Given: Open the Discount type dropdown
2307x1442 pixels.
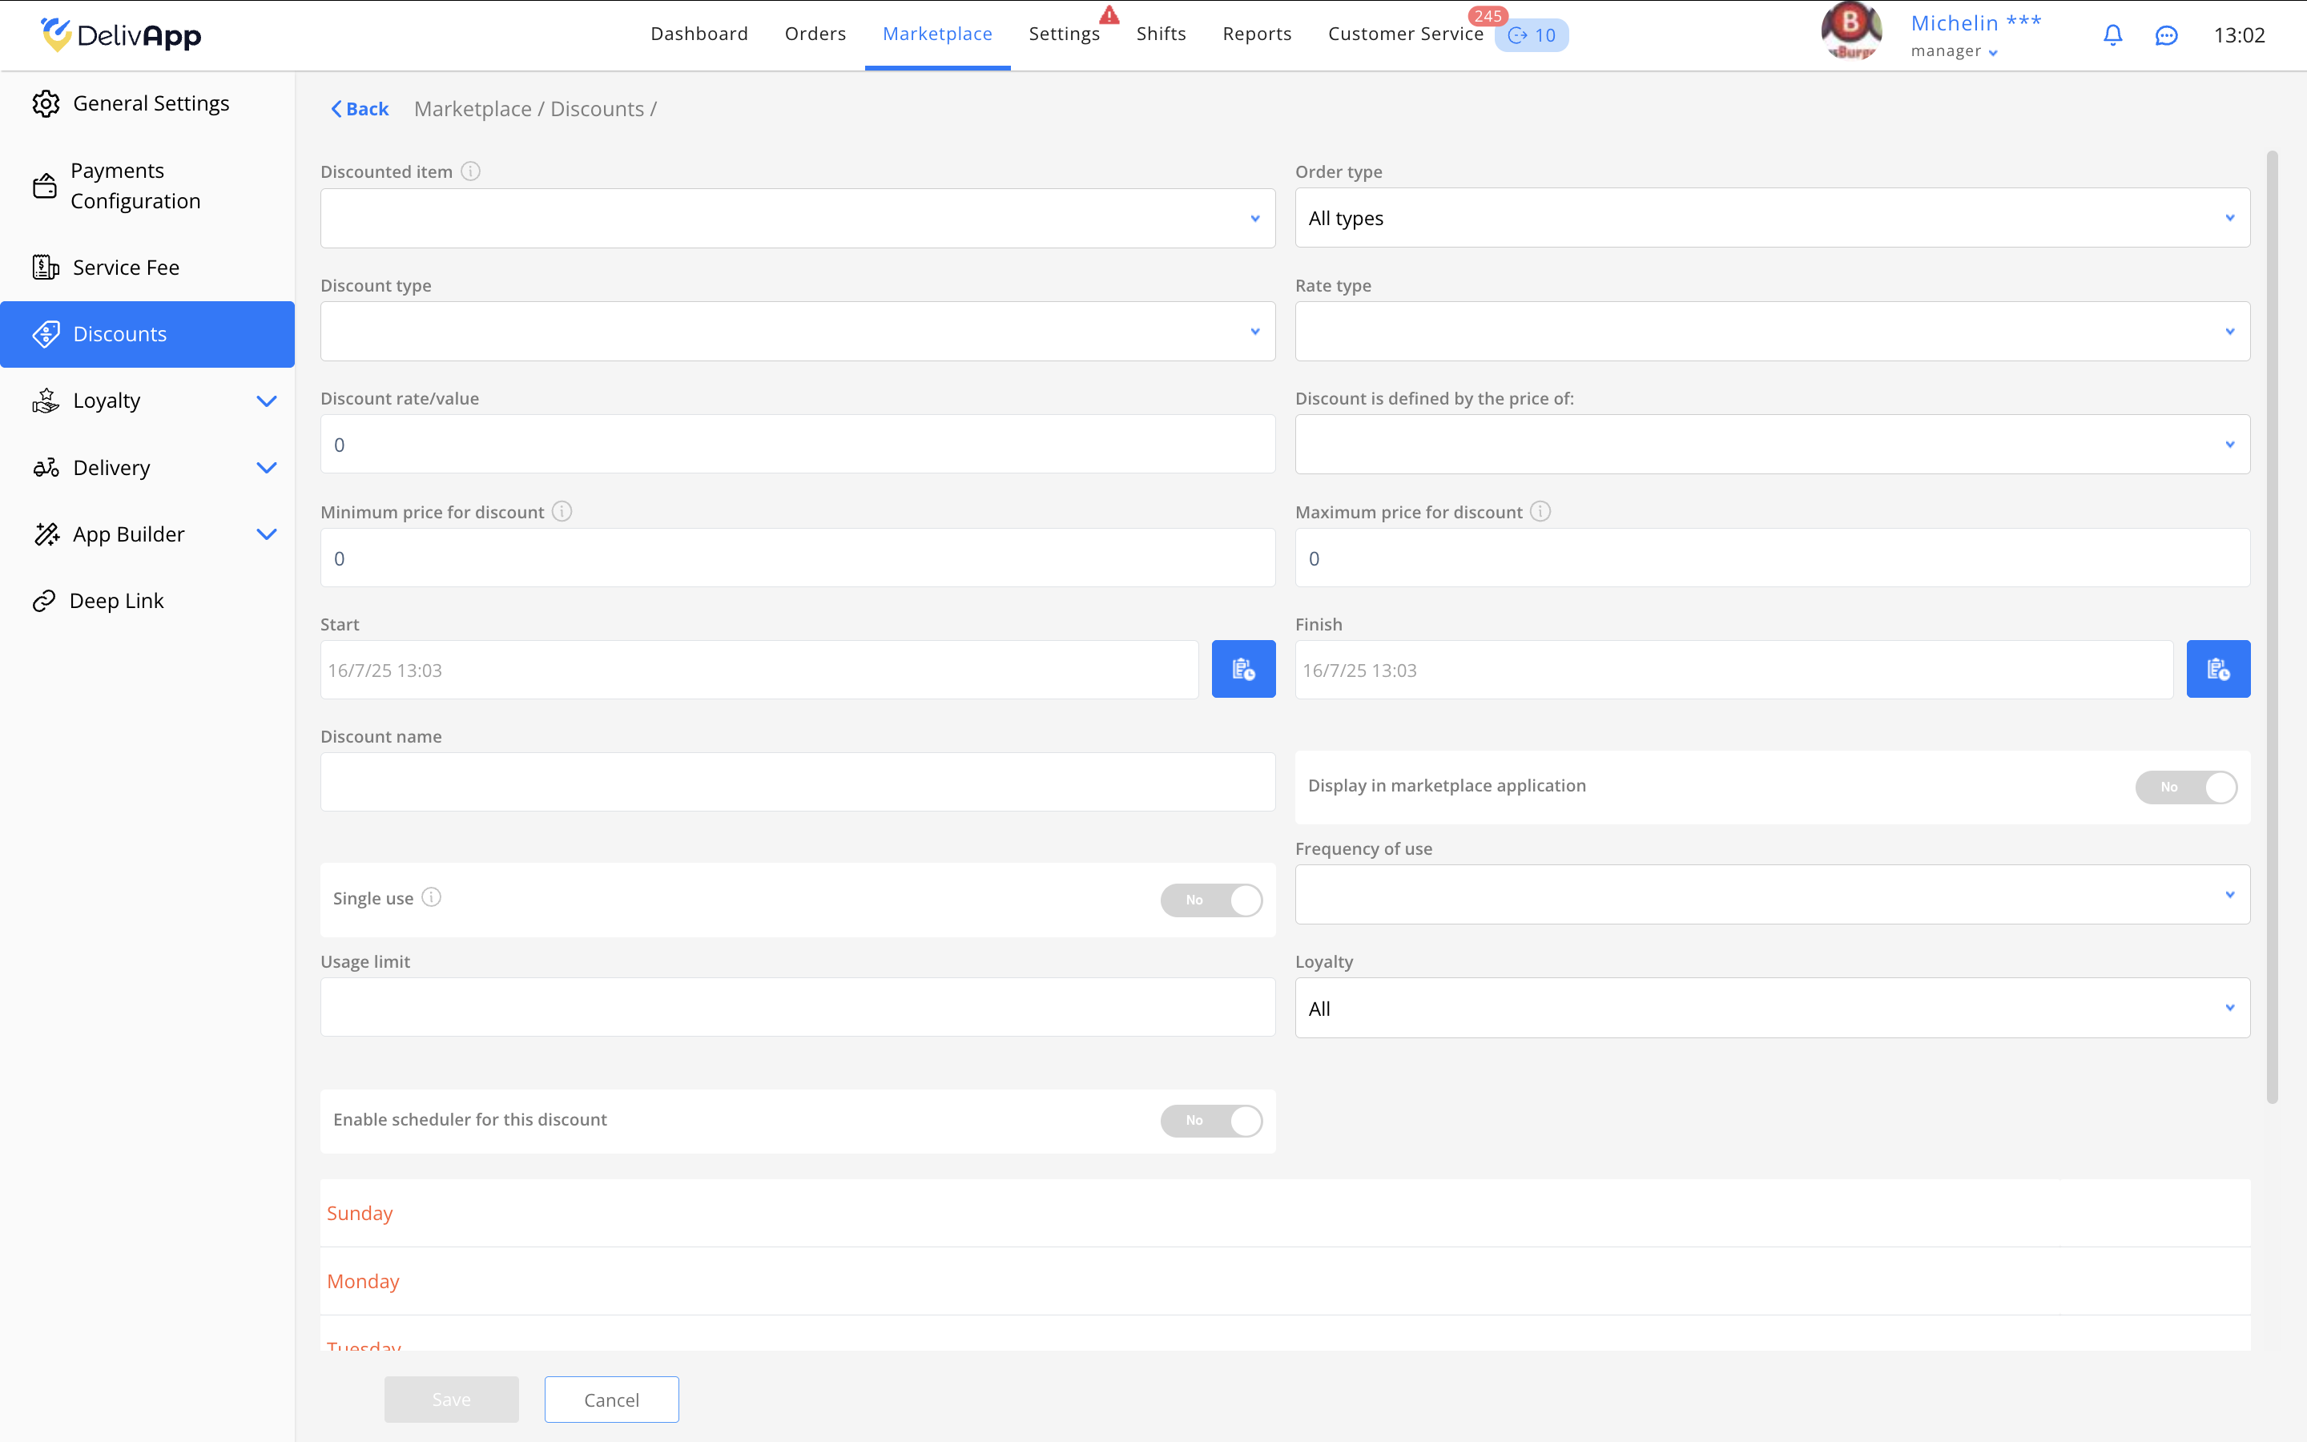Looking at the screenshot, I should click(797, 332).
